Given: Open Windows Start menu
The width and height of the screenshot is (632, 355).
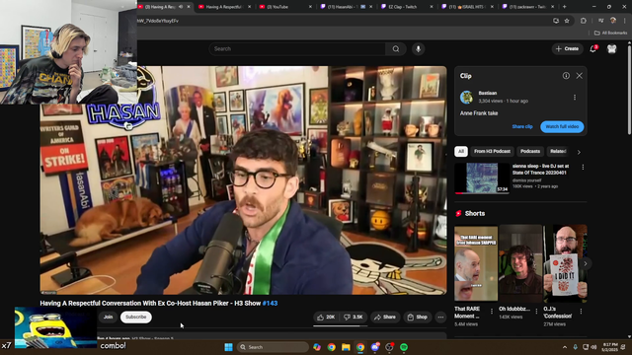Looking at the screenshot, I should 228,347.
